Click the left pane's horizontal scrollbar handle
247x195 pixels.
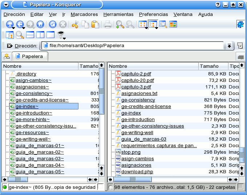click(x=18, y=179)
